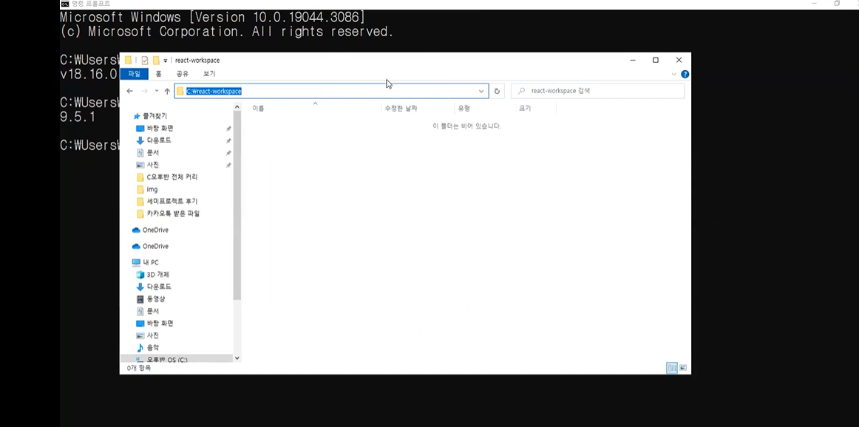
Task: Refresh the react-workspace folder view
Action: (497, 91)
